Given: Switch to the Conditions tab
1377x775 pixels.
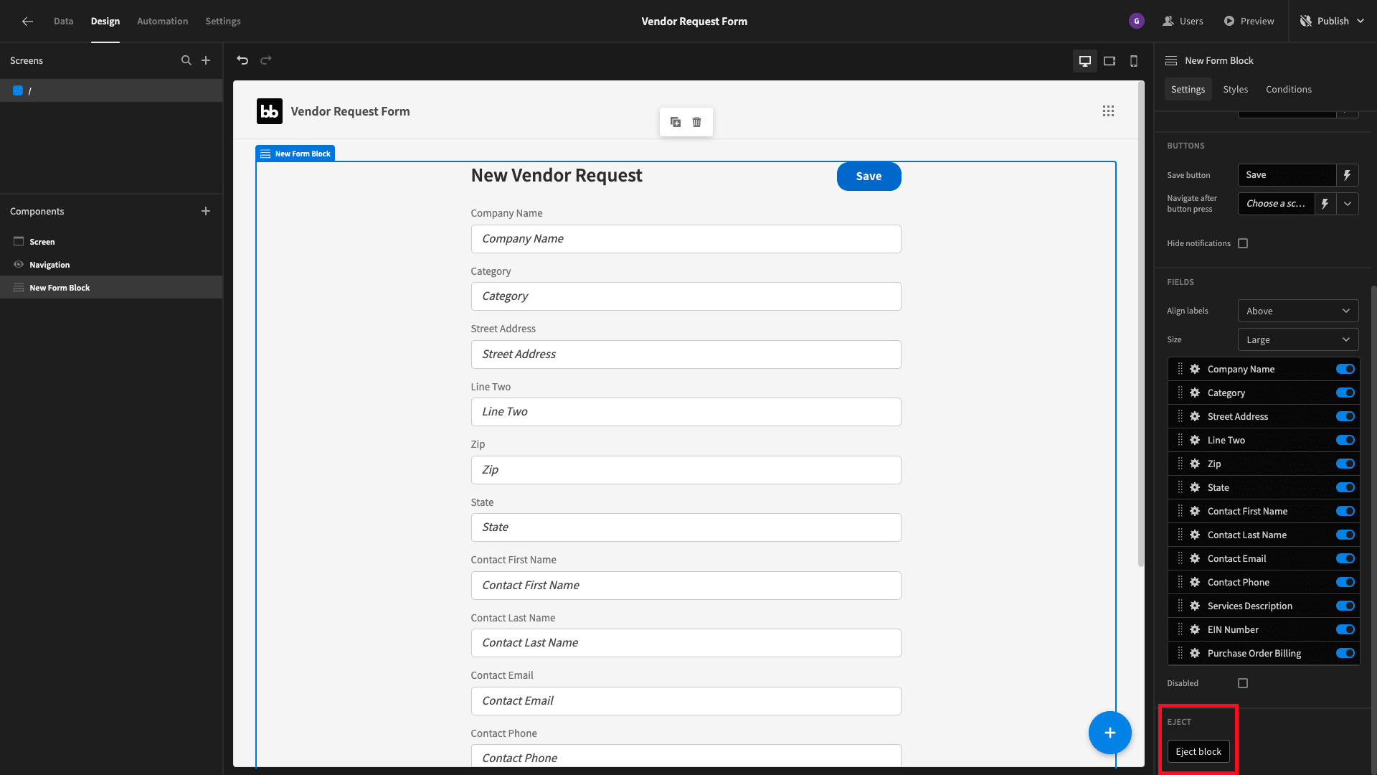Looking at the screenshot, I should coord(1289,89).
